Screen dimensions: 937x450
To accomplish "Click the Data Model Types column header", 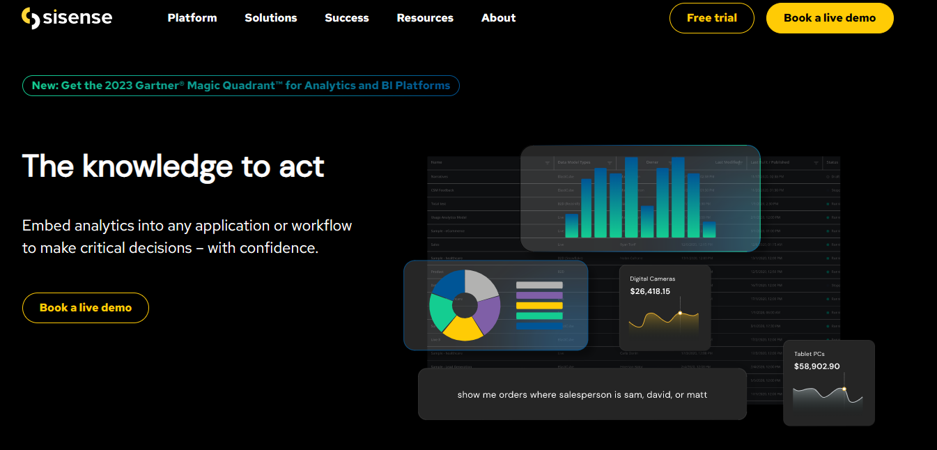I will coord(573,162).
